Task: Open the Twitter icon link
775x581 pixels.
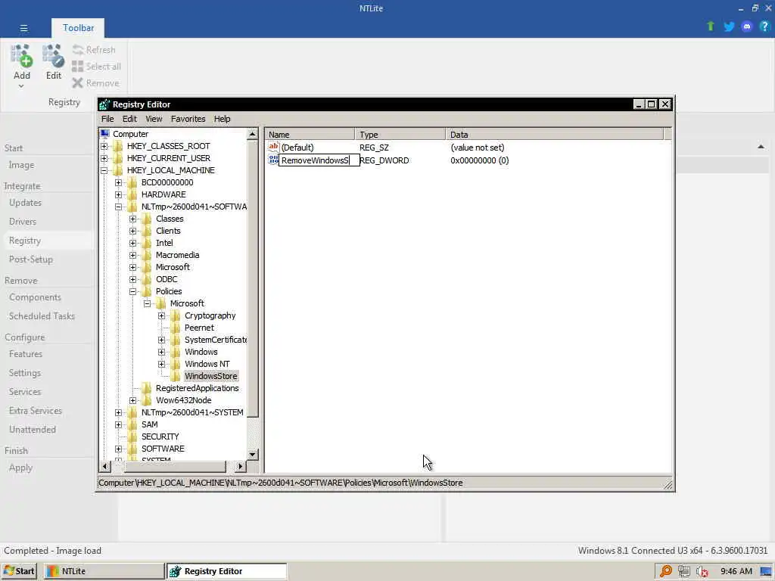Action: [x=729, y=26]
